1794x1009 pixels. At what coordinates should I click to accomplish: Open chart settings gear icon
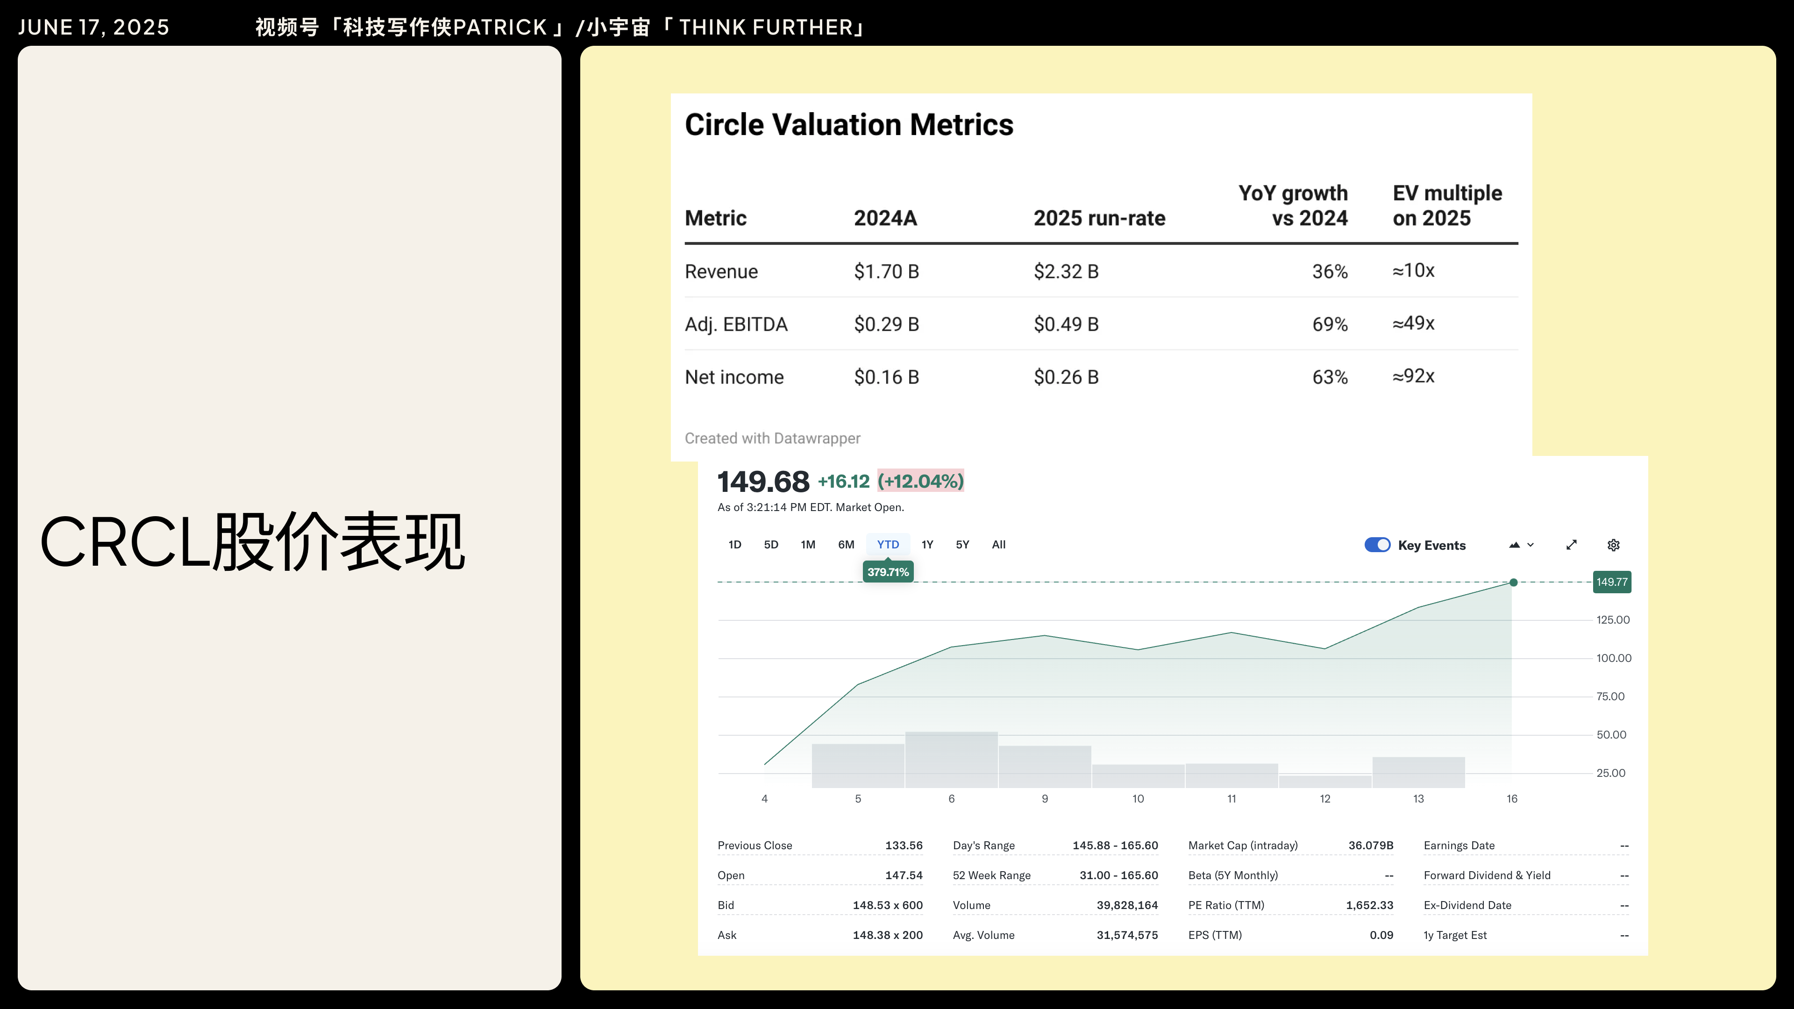[1613, 545]
